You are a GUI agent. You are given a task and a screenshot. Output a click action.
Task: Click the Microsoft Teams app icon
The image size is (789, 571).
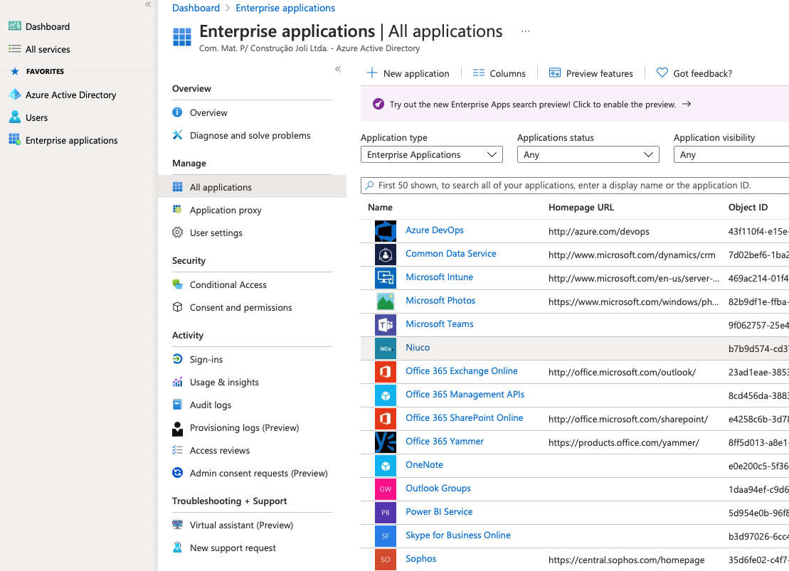click(386, 325)
